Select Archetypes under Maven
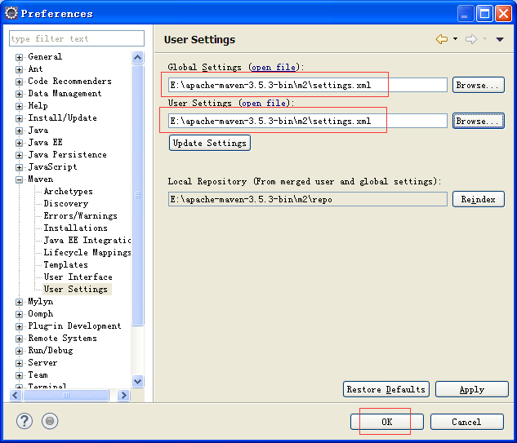 click(x=69, y=192)
